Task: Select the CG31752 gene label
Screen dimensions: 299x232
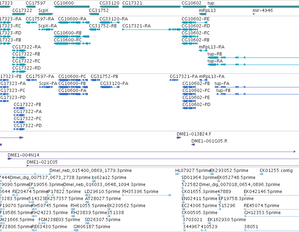Action: click(x=99, y=11)
